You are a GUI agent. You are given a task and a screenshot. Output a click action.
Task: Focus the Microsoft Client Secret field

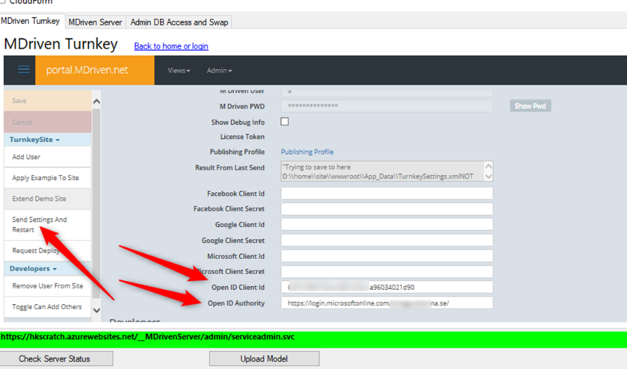(386, 272)
